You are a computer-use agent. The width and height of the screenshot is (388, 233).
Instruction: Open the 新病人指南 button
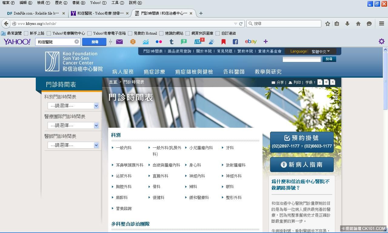(302, 164)
